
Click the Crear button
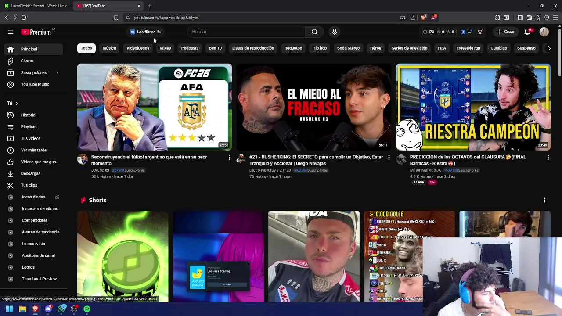click(x=505, y=32)
